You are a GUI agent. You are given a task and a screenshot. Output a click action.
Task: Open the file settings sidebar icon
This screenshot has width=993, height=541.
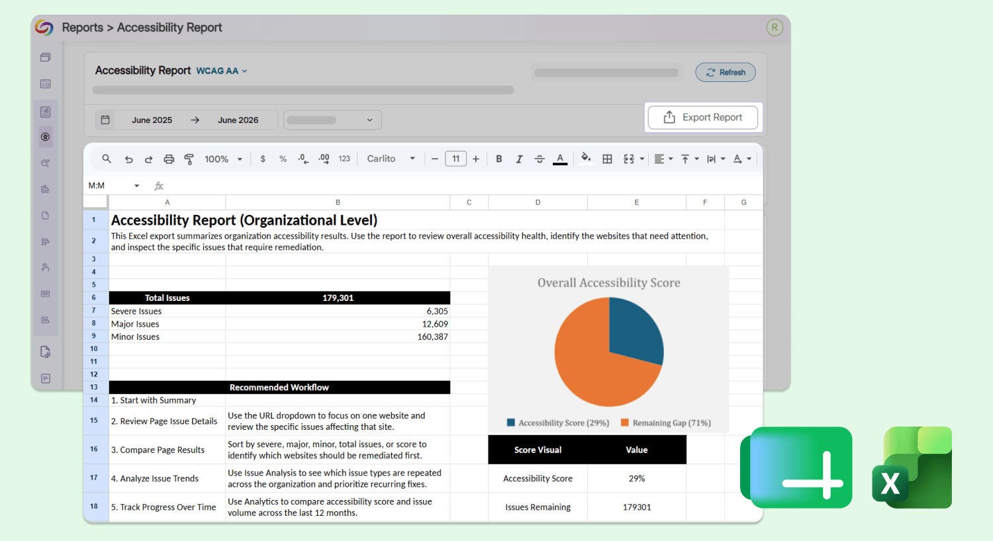coord(45,352)
